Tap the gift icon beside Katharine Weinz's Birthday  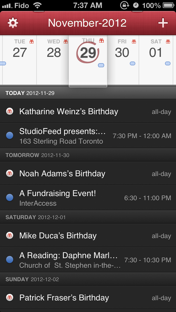[10, 112]
